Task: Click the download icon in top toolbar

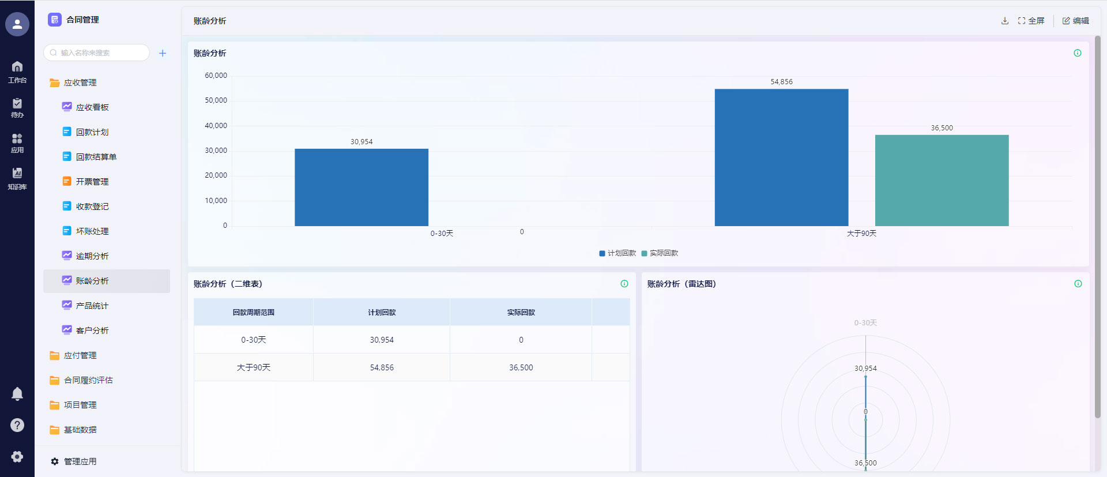Action: pos(1005,21)
